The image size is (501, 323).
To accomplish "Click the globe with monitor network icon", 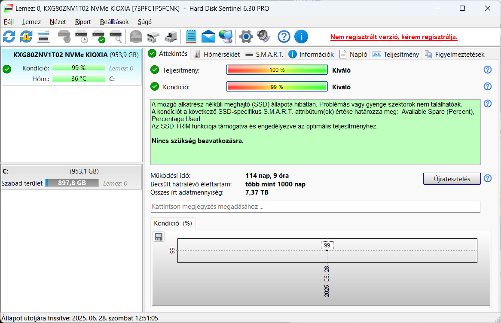I will (226, 37).
